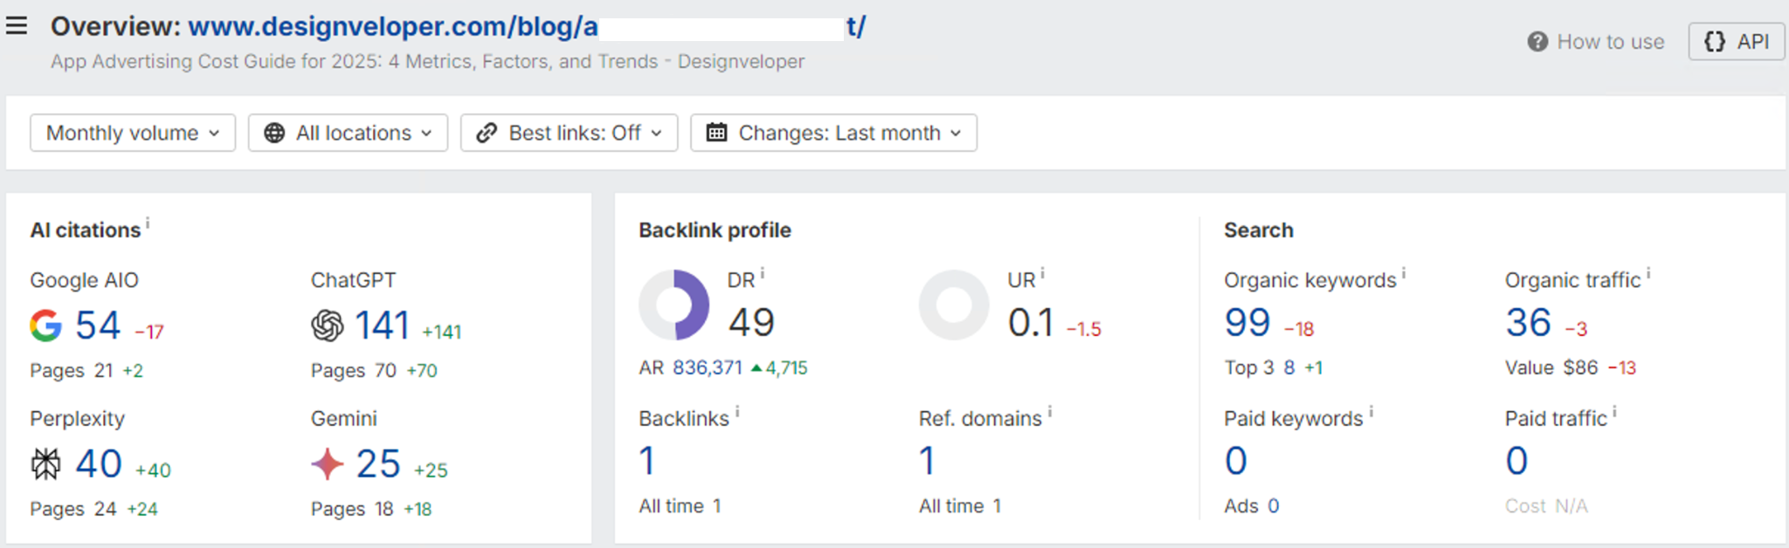Click Perplexity Pages 24 text
Viewport: 1789px width, 548px height.
tap(73, 509)
